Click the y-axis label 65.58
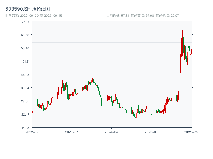 pyautogui.click(x=25, y=35)
